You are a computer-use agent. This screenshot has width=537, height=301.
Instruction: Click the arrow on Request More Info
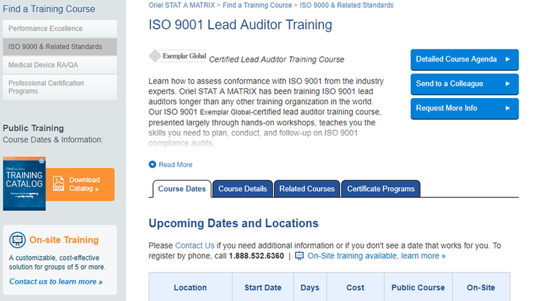pyautogui.click(x=507, y=108)
